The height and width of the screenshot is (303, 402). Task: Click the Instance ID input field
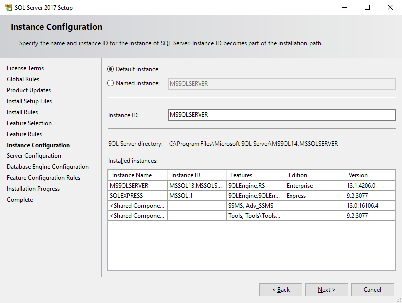click(x=281, y=115)
